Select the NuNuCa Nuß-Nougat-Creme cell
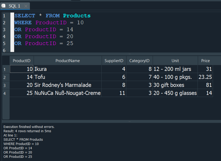The height and width of the screenshot is (161, 221). click(x=68, y=93)
